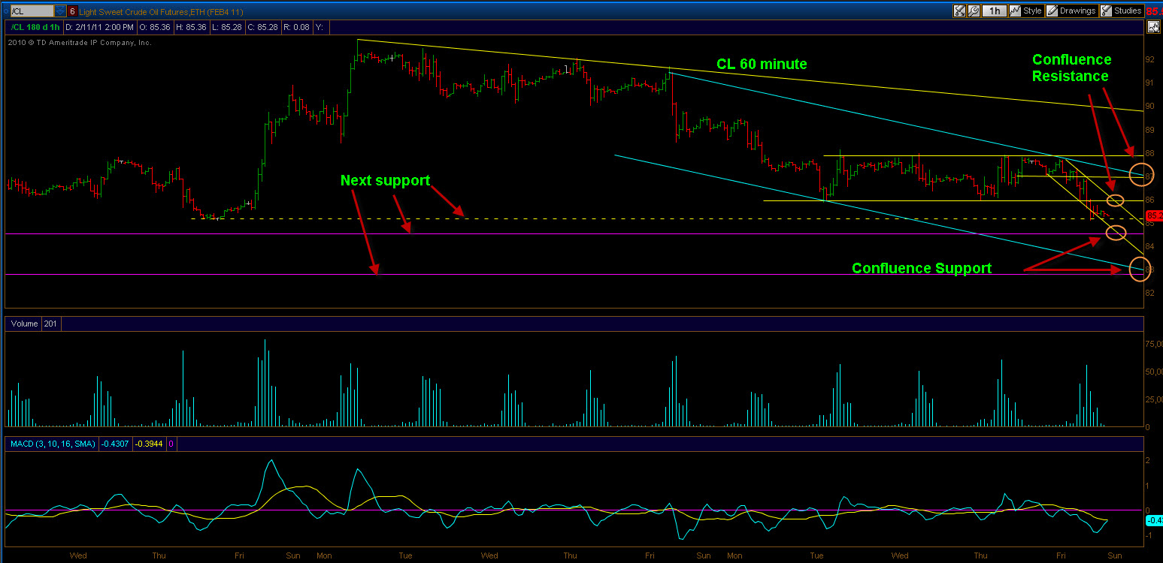Click the red 6 badge
Screen dimensions: 1163x563
(72, 11)
